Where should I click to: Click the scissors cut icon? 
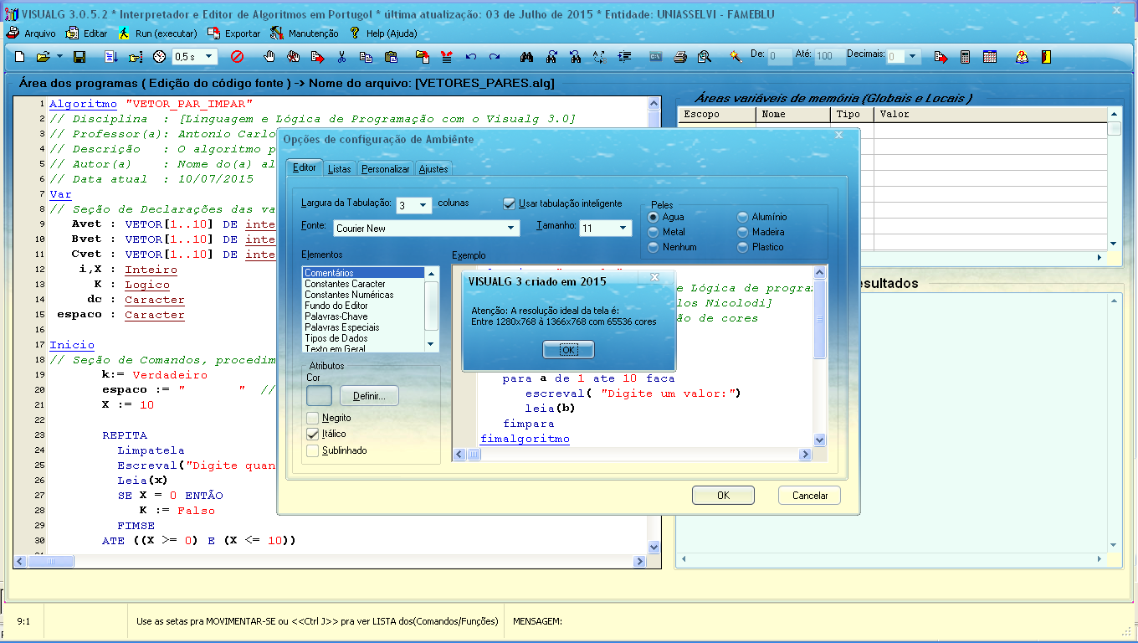[x=341, y=57]
